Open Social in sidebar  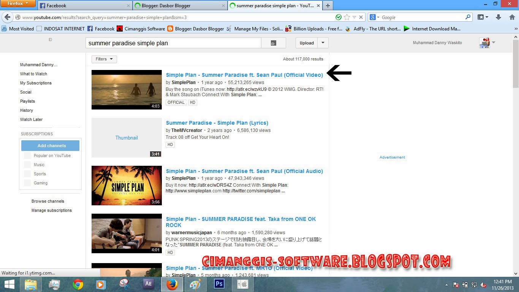pyautogui.click(x=26, y=92)
